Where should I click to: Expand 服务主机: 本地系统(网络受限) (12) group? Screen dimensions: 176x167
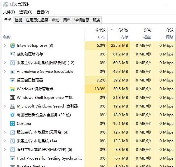[x=5, y=63]
